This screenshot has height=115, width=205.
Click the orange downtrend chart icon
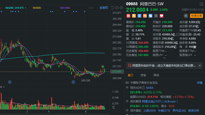pos(145,16)
